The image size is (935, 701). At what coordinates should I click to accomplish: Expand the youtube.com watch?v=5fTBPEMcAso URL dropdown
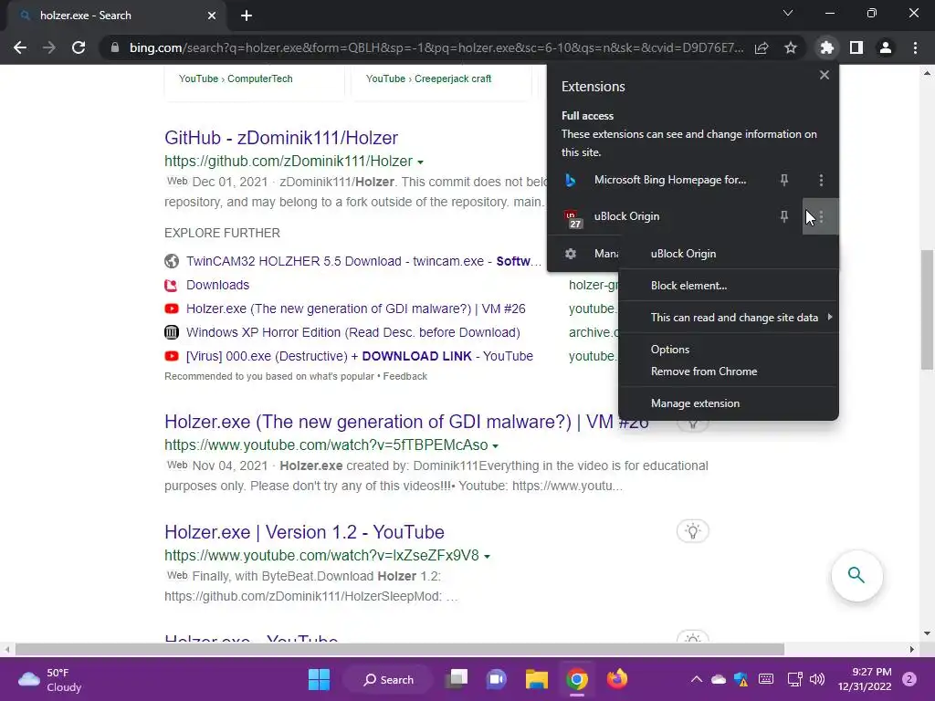(x=496, y=445)
